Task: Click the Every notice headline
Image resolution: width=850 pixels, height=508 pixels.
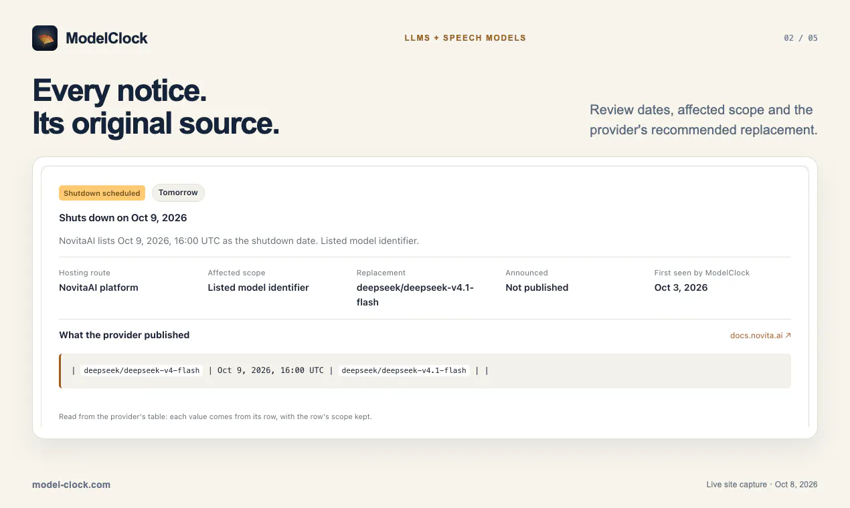Action: (x=120, y=91)
